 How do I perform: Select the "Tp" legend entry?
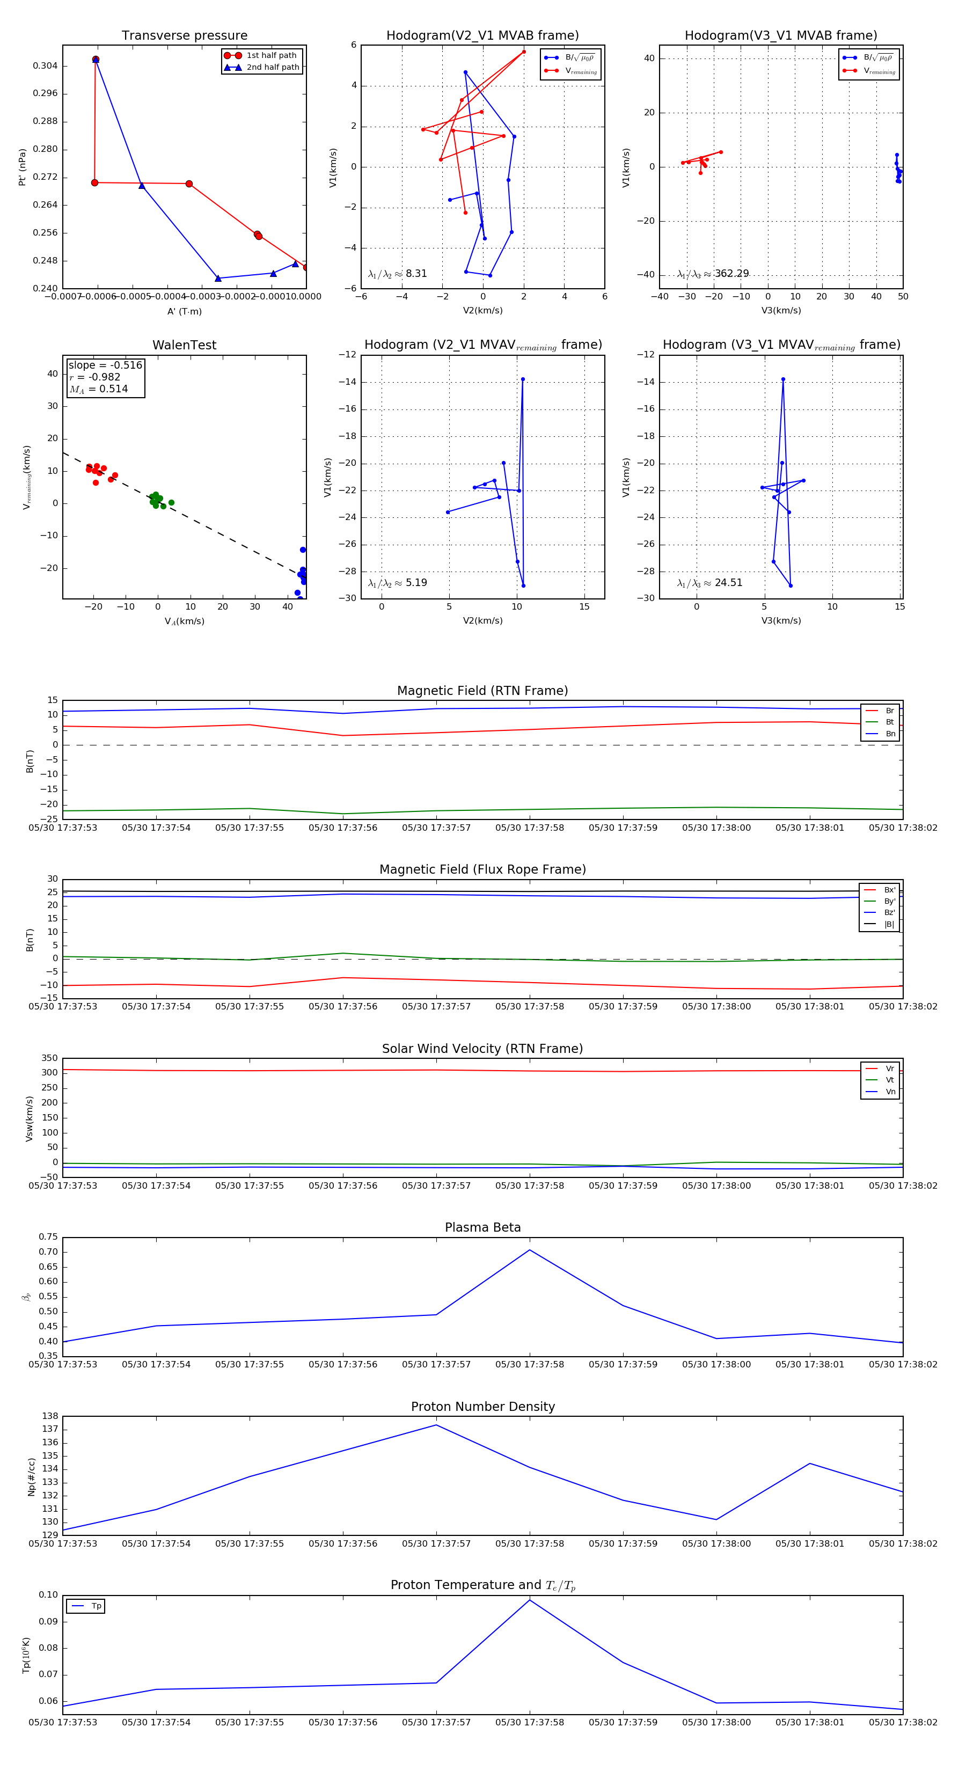tap(86, 1606)
